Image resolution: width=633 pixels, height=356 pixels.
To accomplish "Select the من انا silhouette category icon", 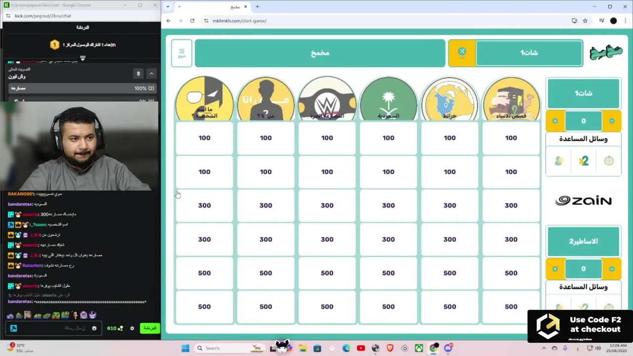I will [266, 99].
